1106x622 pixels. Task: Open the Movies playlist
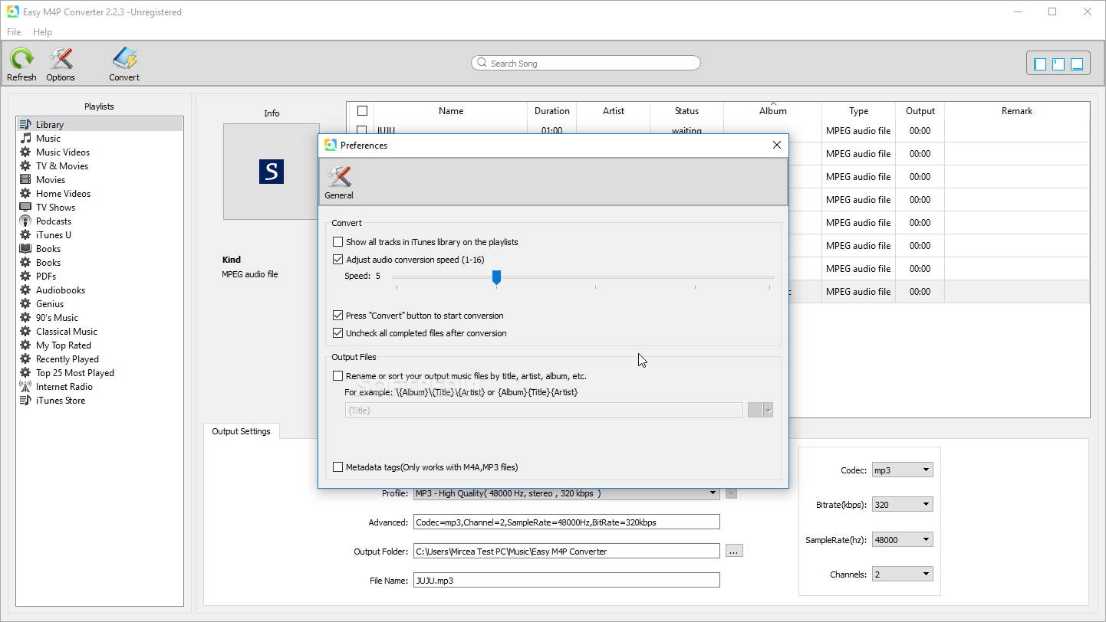click(100, 180)
